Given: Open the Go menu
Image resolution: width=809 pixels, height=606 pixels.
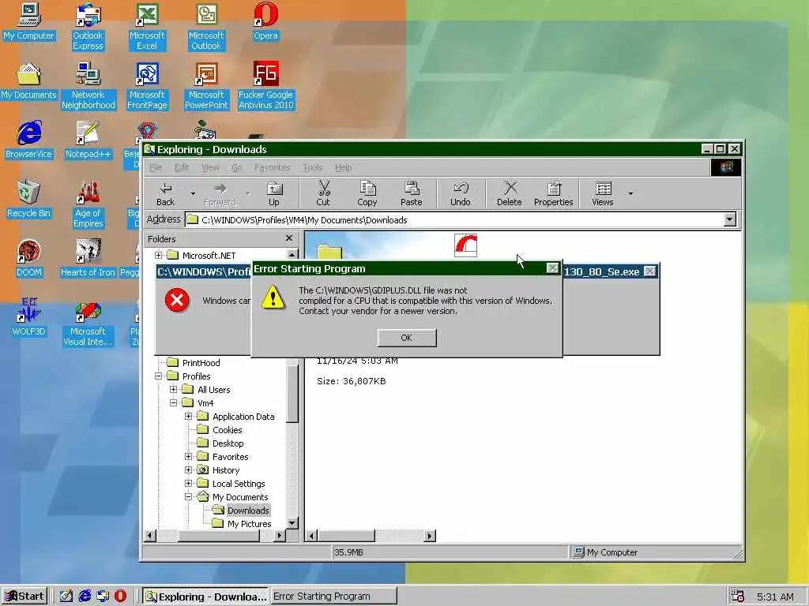Looking at the screenshot, I should (x=236, y=167).
